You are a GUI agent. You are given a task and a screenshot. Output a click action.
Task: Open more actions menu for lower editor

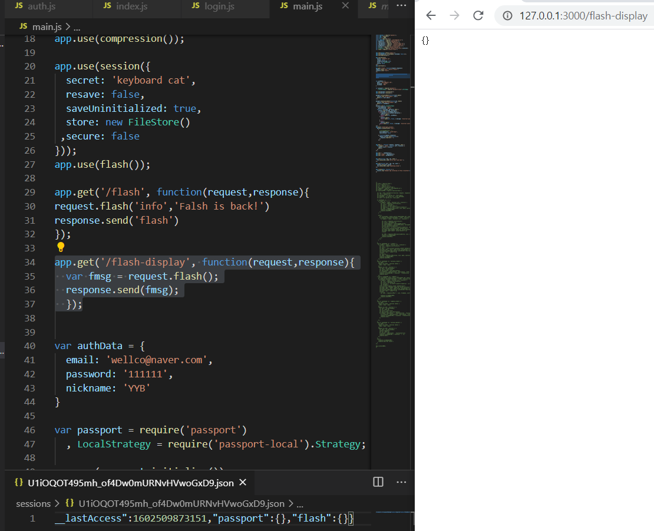coord(401,482)
